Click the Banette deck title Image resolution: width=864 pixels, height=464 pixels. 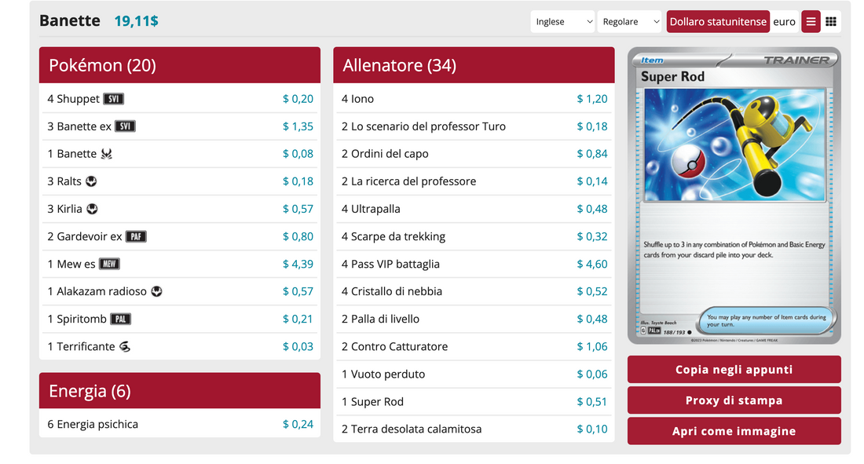[70, 21]
